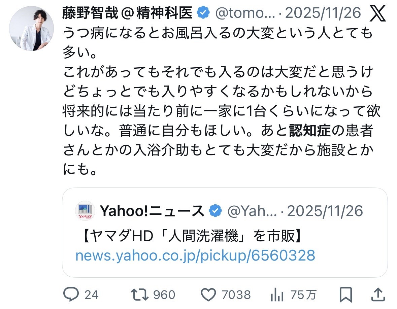
Task: Click the tweet's 2025/11/26 timestamp
Action: pyautogui.click(x=323, y=13)
